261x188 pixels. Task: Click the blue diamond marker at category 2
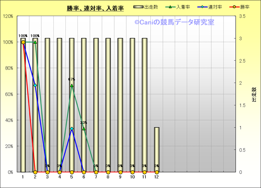(35, 85)
